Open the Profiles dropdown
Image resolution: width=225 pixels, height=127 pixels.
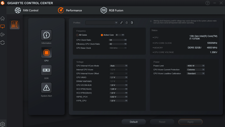[x=102, y=23]
